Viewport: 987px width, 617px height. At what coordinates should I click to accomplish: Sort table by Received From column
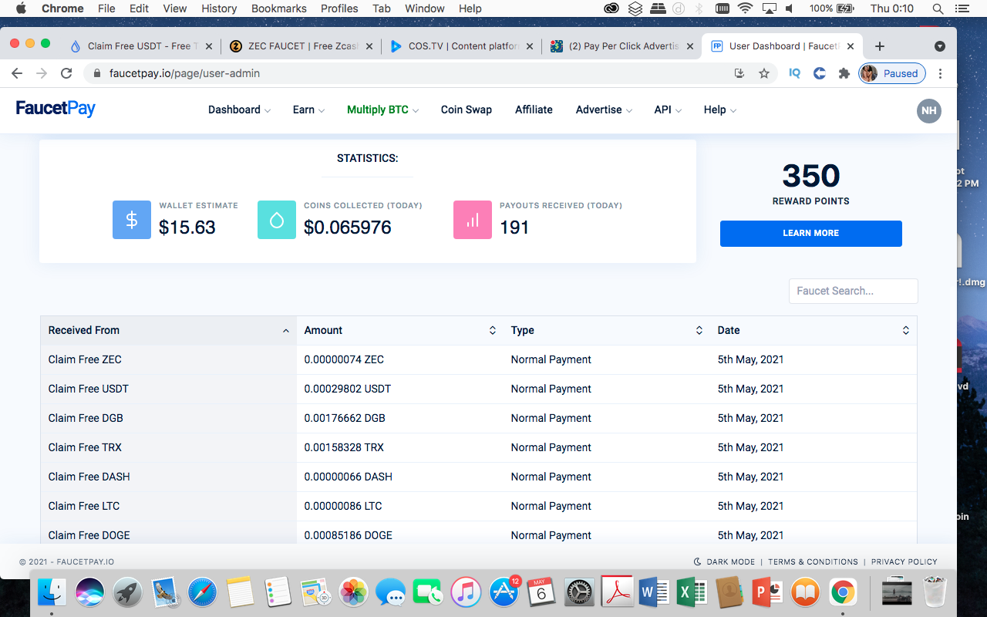pyautogui.click(x=168, y=330)
